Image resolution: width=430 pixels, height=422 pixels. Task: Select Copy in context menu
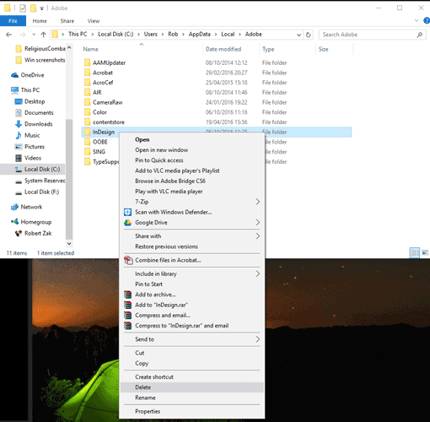pos(192,363)
